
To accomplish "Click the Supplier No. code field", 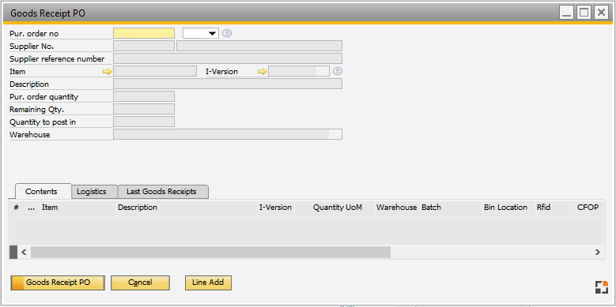I will click(x=144, y=46).
